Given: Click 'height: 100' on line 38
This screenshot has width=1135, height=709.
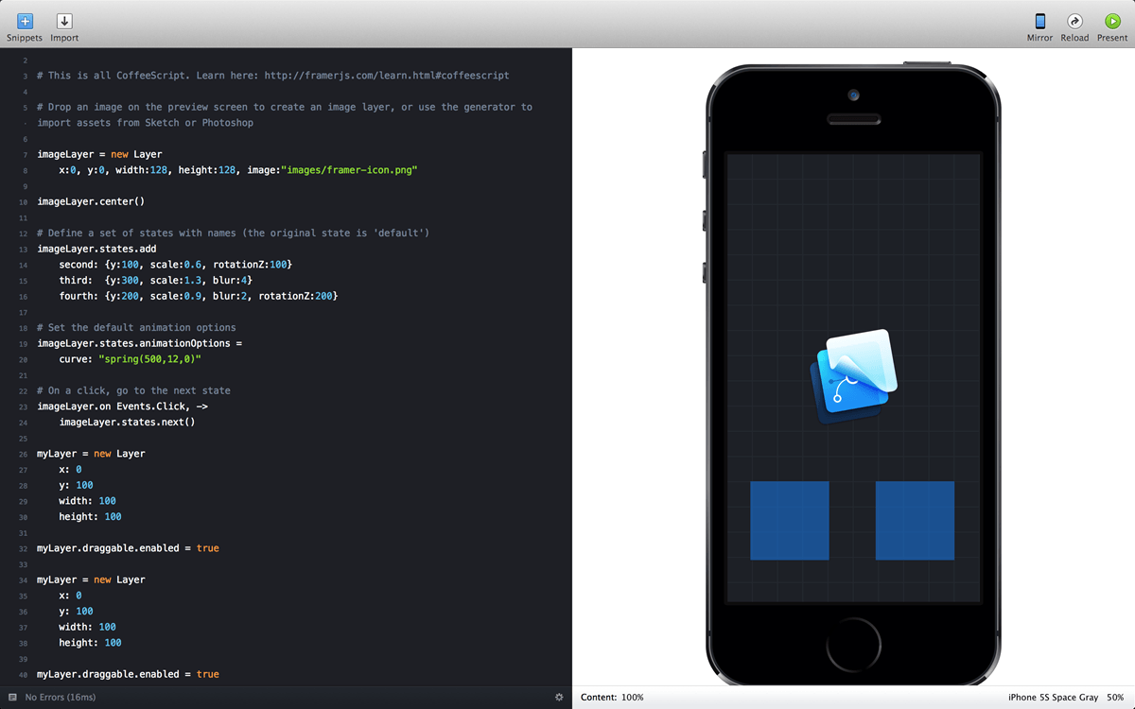Looking at the screenshot, I should (91, 643).
